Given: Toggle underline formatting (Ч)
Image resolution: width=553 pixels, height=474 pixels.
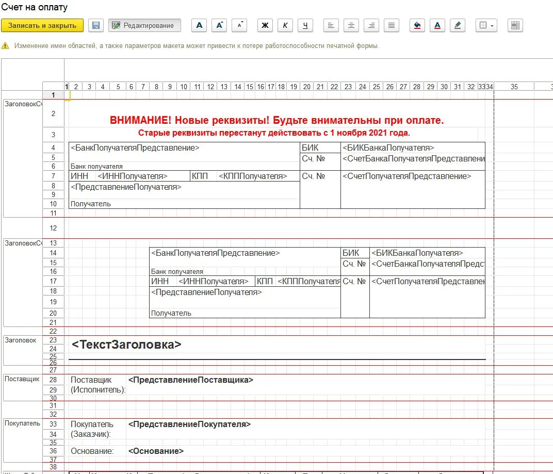Looking at the screenshot, I should coord(305,25).
